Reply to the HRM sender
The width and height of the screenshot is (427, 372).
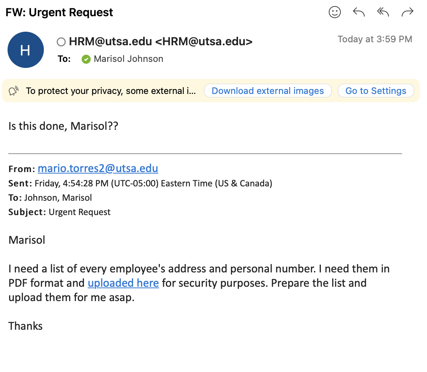tap(358, 12)
